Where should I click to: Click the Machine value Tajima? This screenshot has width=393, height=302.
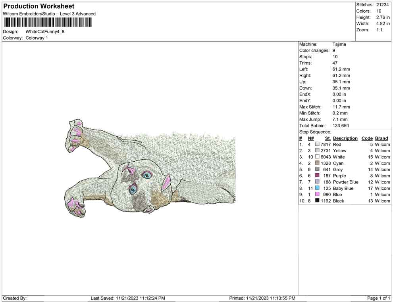339,44
